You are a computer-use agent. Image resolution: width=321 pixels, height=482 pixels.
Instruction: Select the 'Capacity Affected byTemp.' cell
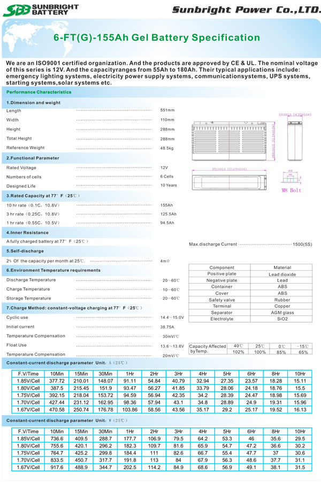point(208,349)
